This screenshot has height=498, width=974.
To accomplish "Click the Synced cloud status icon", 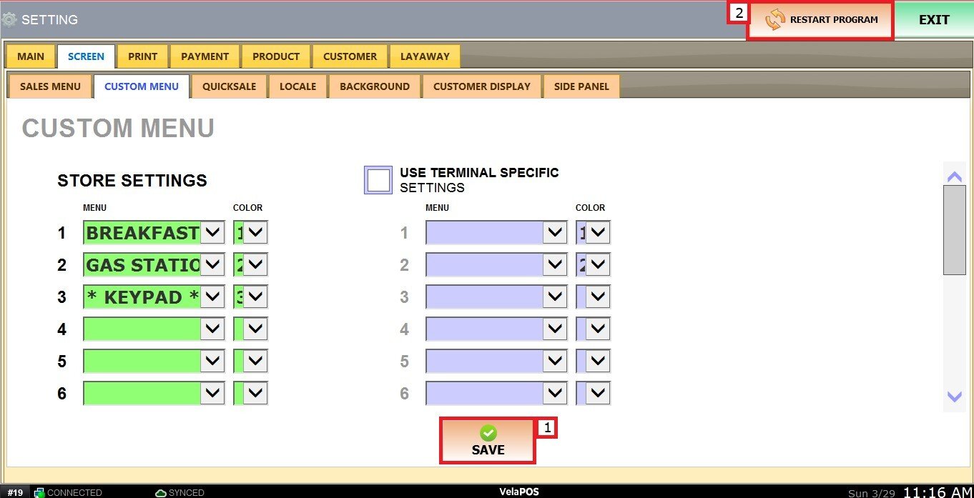I will 161,492.
